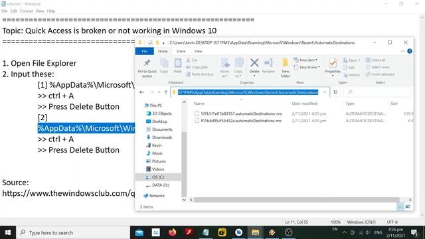Image resolution: width=425 pixels, height=239 pixels.
Task: Open Firefox from the taskbar
Action: (x=173, y=232)
